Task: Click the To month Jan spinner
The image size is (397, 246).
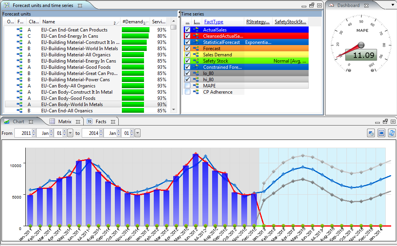Action: [118, 133]
